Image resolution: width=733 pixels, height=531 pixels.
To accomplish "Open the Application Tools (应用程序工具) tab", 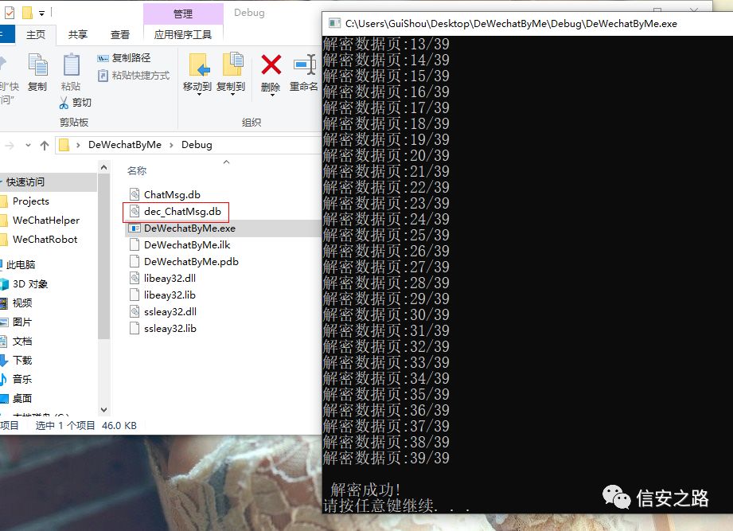I will (x=183, y=34).
